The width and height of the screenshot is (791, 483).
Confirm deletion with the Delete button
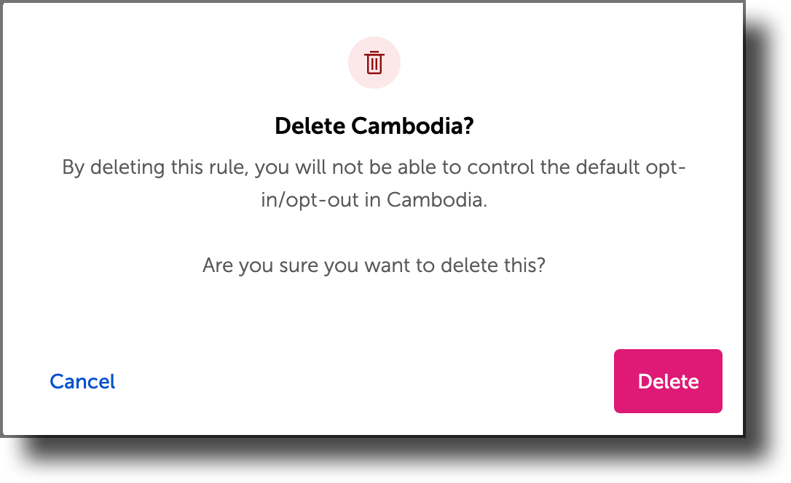[x=667, y=381]
